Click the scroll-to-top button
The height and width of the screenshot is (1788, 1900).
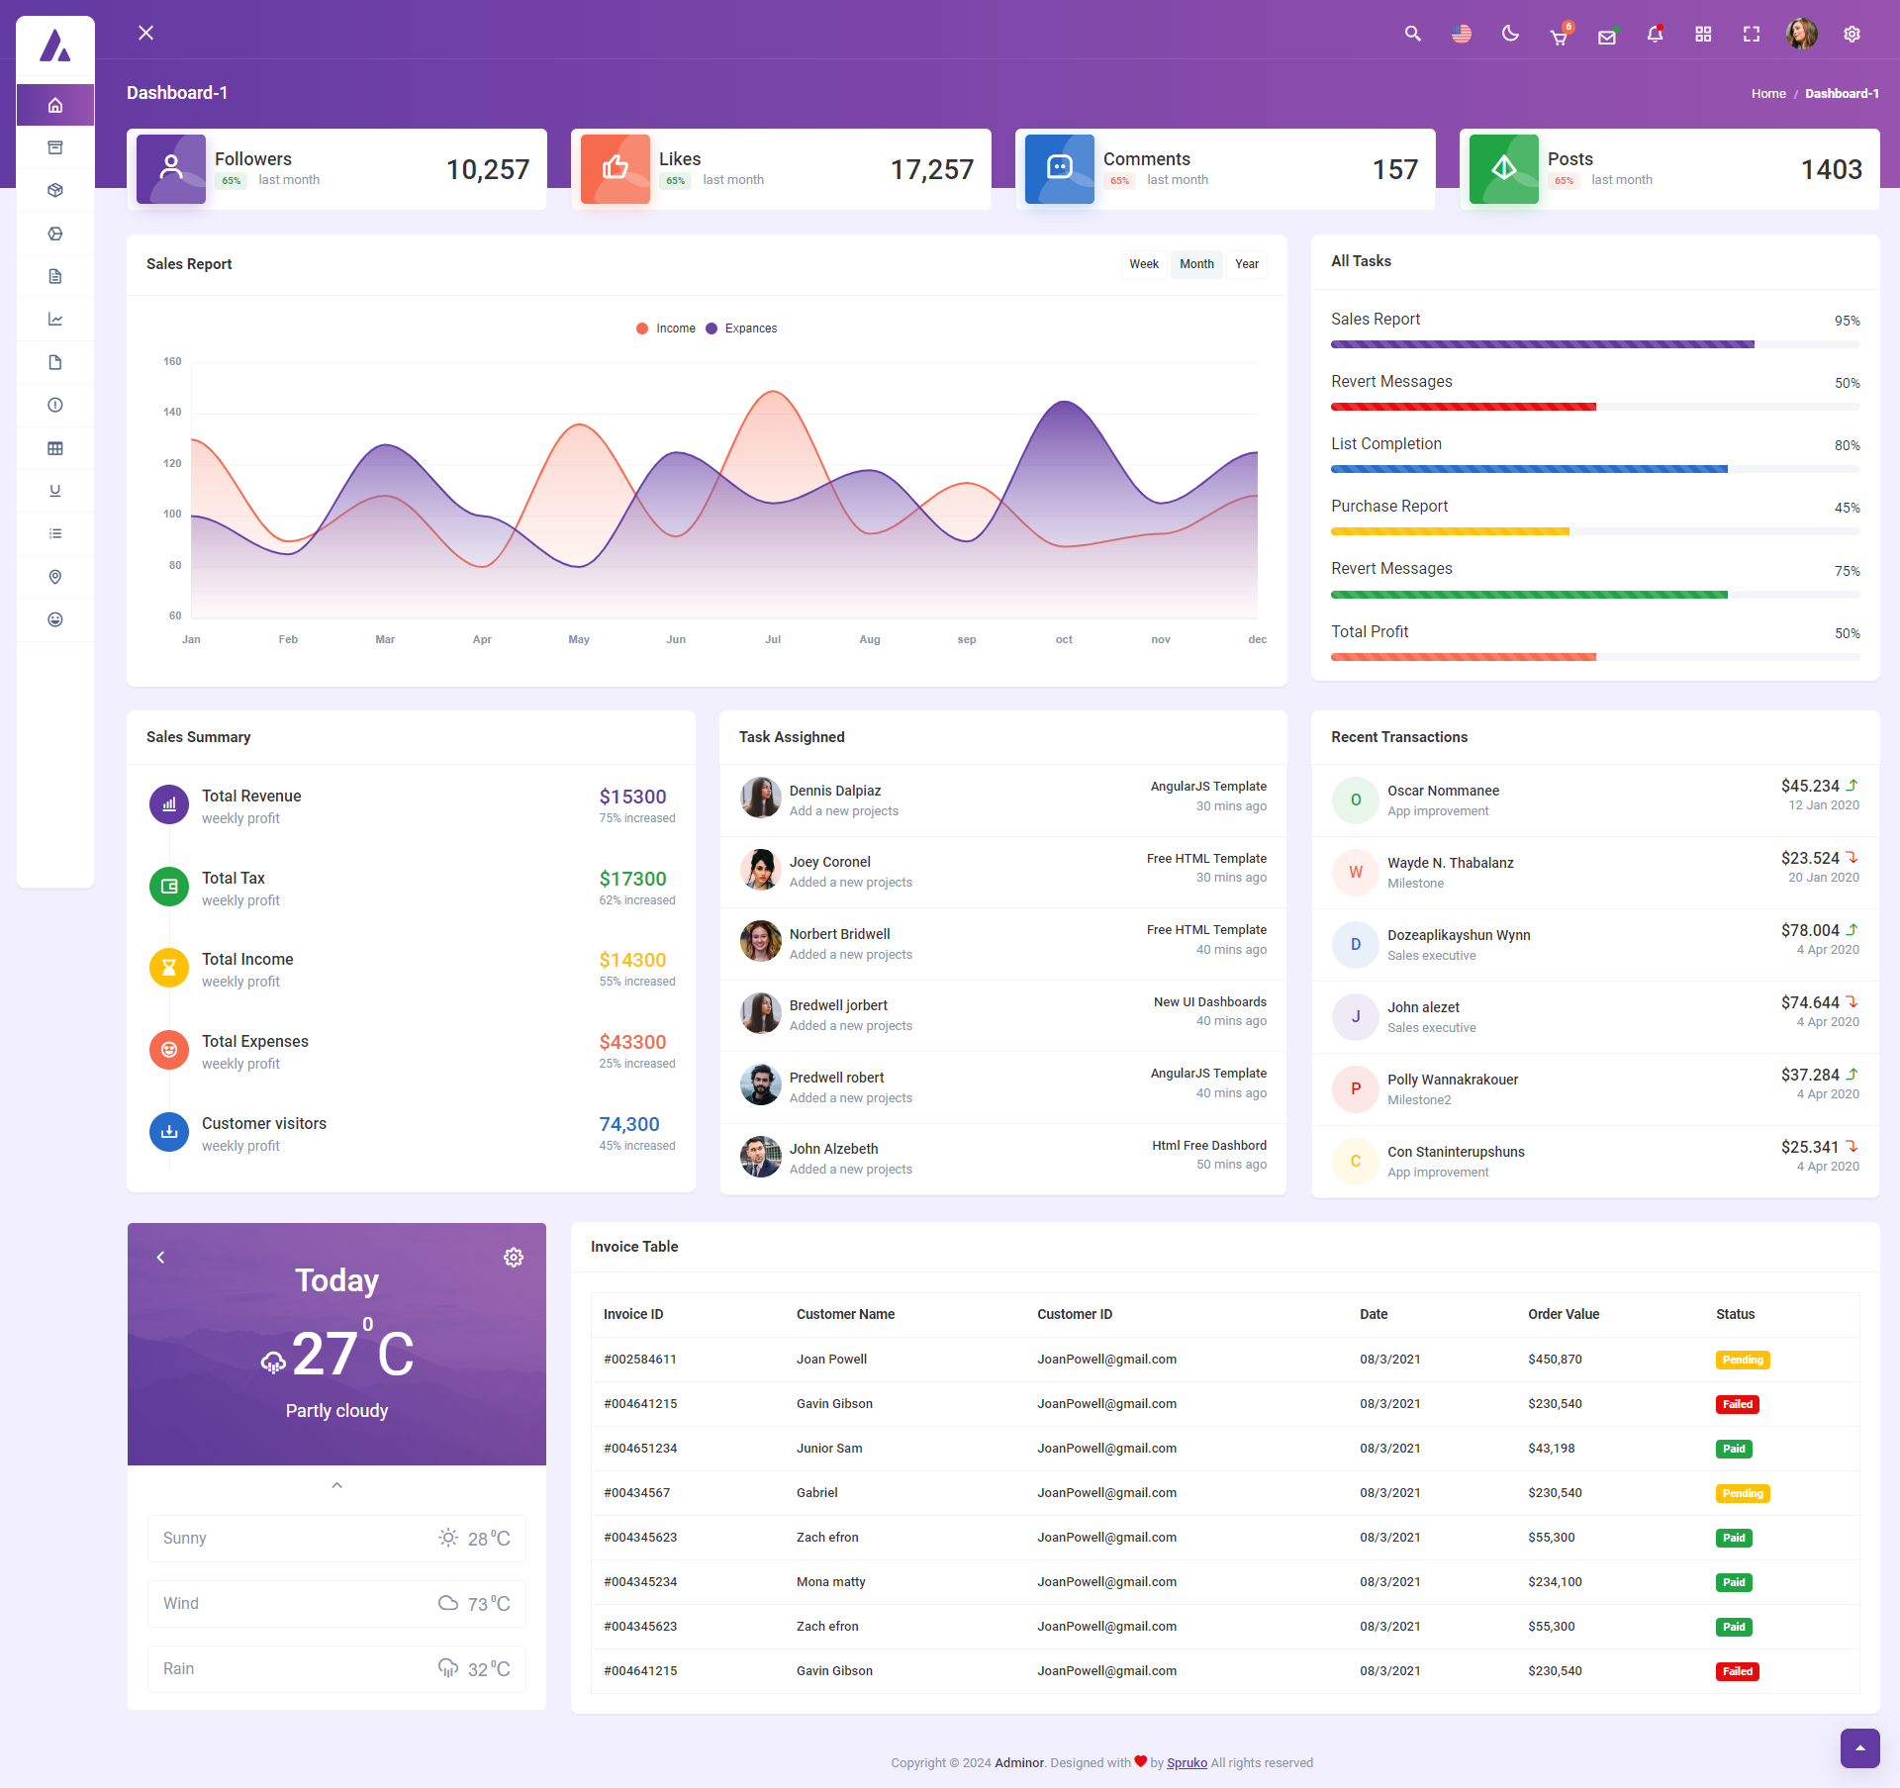coord(1859,1747)
